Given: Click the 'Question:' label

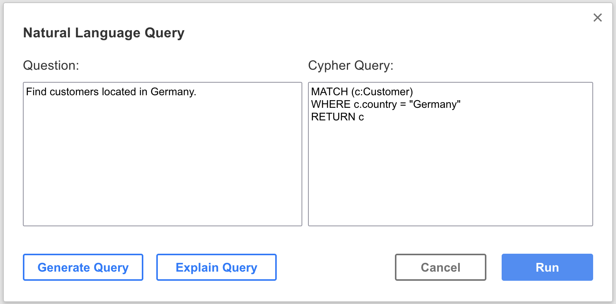Looking at the screenshot, I should (51, 66).
